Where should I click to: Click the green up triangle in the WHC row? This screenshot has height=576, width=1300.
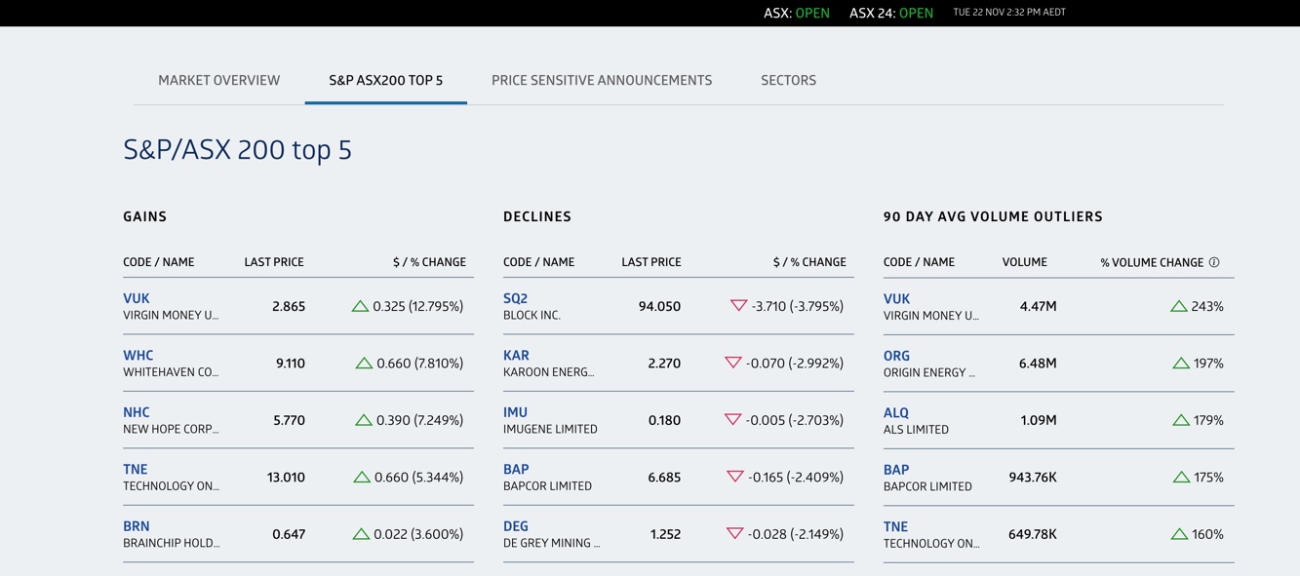click(364, 363)
